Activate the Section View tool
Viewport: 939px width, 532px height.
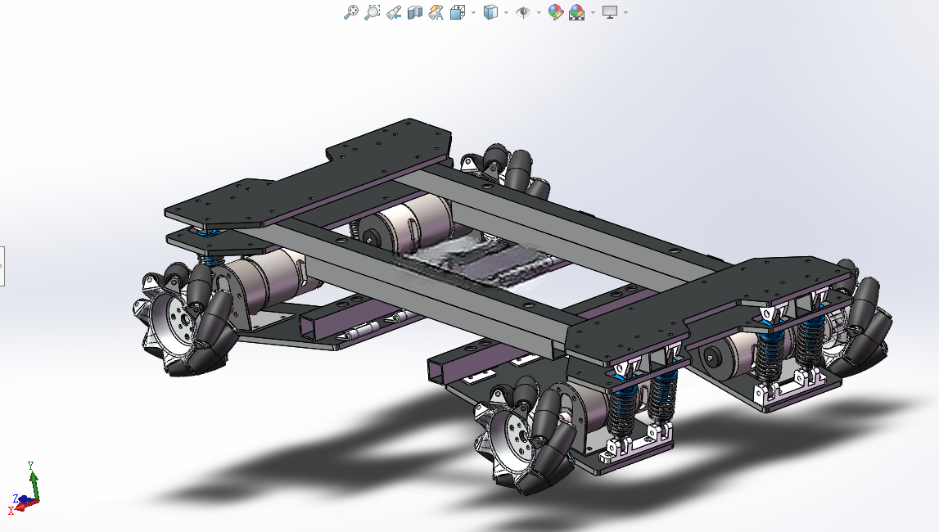click(414, 12)
